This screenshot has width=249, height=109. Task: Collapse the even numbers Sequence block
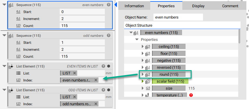click(x=4, y=5)
